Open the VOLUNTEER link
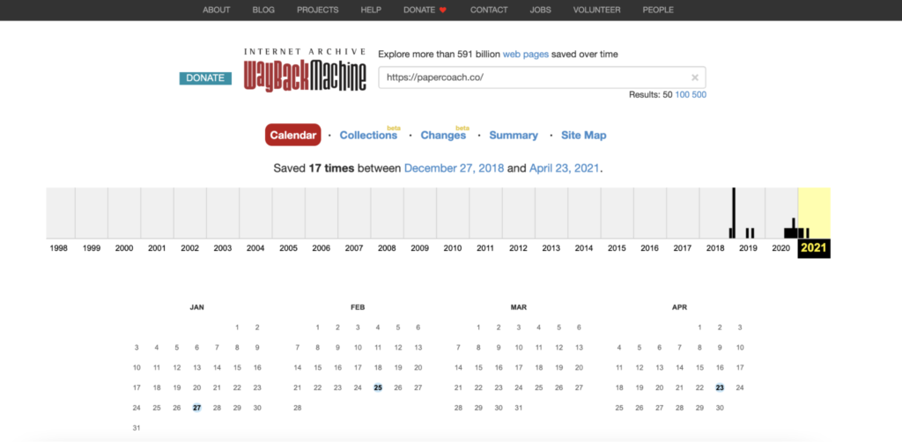The image size is (902, 442). coord(596,10)
